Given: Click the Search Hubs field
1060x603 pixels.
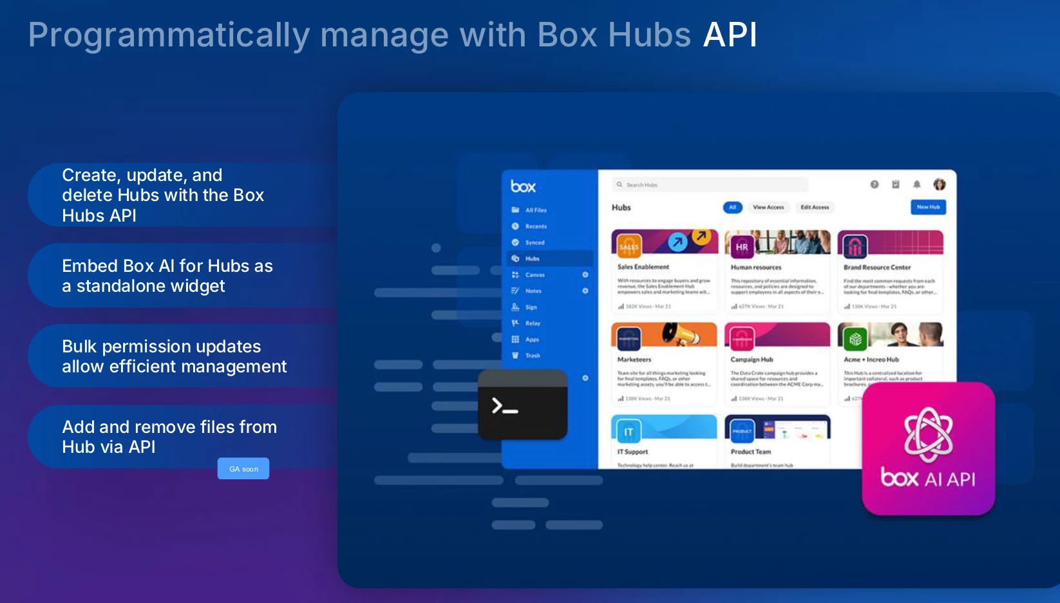Looking at the screenshot, I should pos(710,185).
